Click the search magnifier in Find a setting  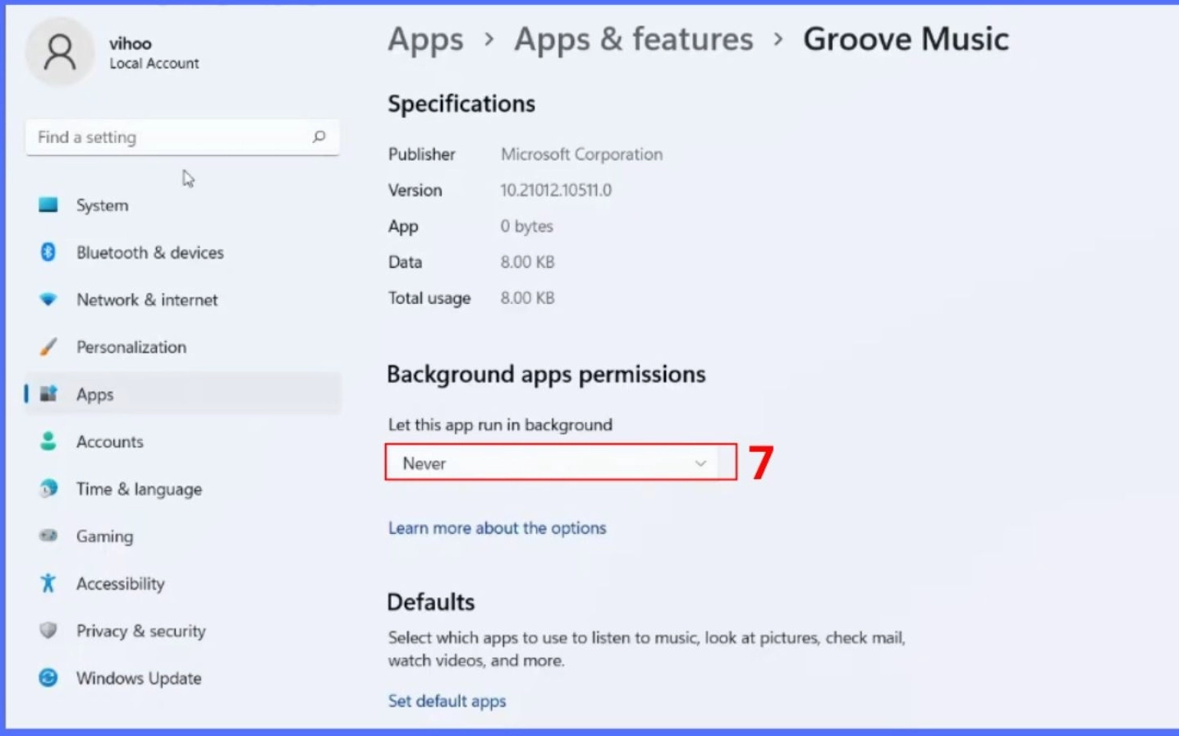coord(319,137)
